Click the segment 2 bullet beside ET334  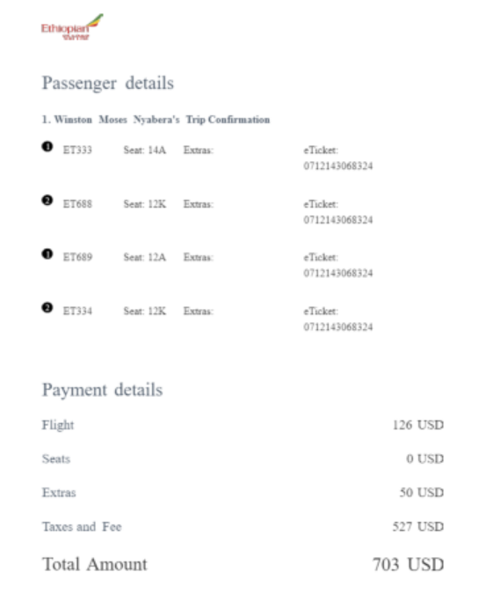click(47, 308)
